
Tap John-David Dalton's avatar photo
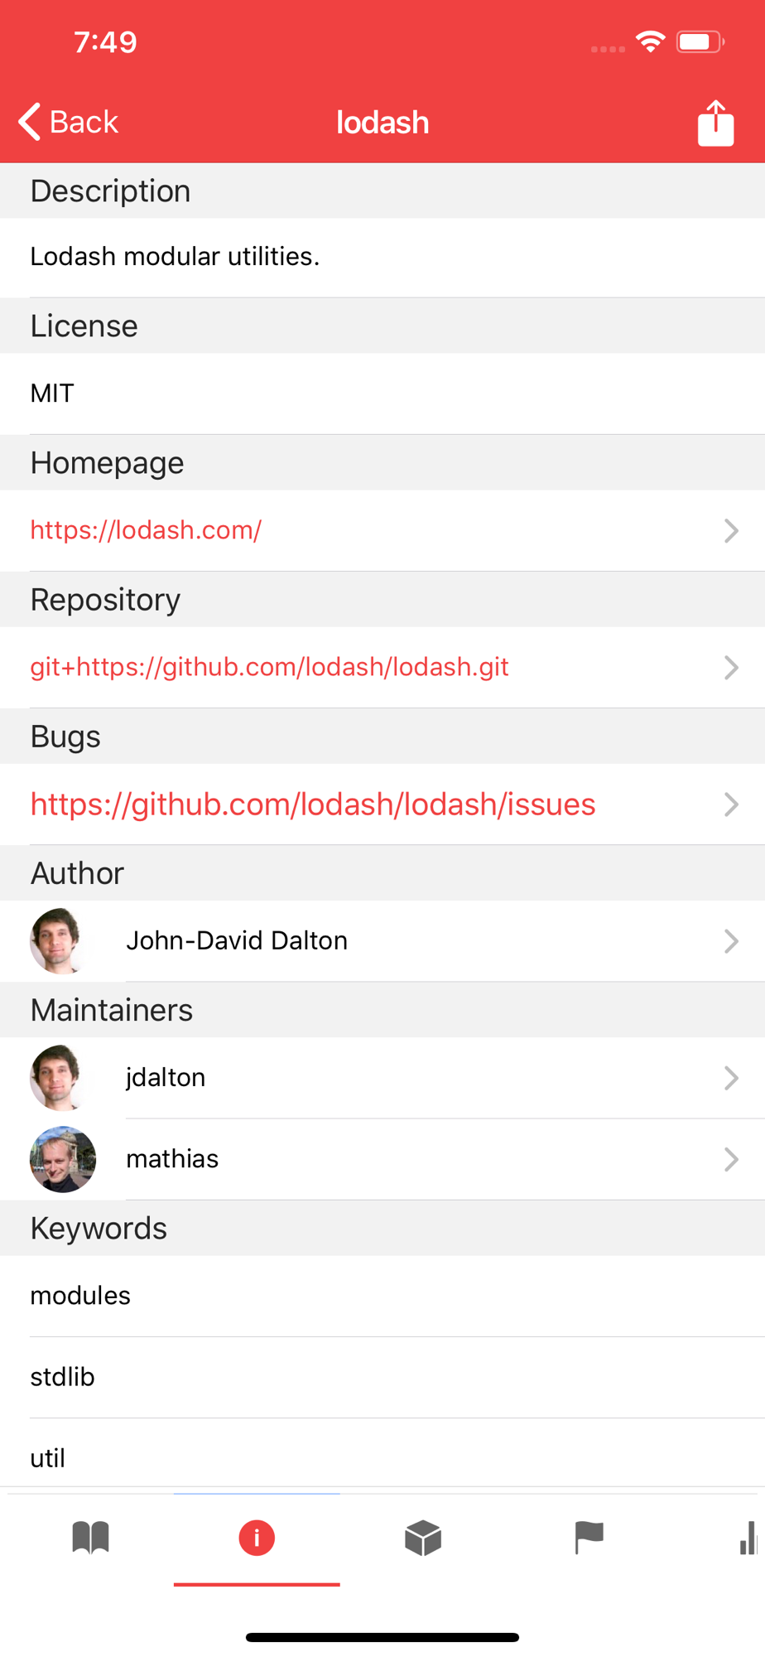(58, 941)
